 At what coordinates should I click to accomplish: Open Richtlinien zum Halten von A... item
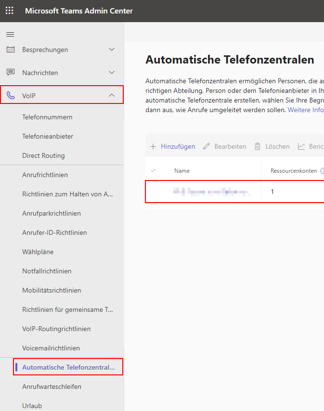67,194
